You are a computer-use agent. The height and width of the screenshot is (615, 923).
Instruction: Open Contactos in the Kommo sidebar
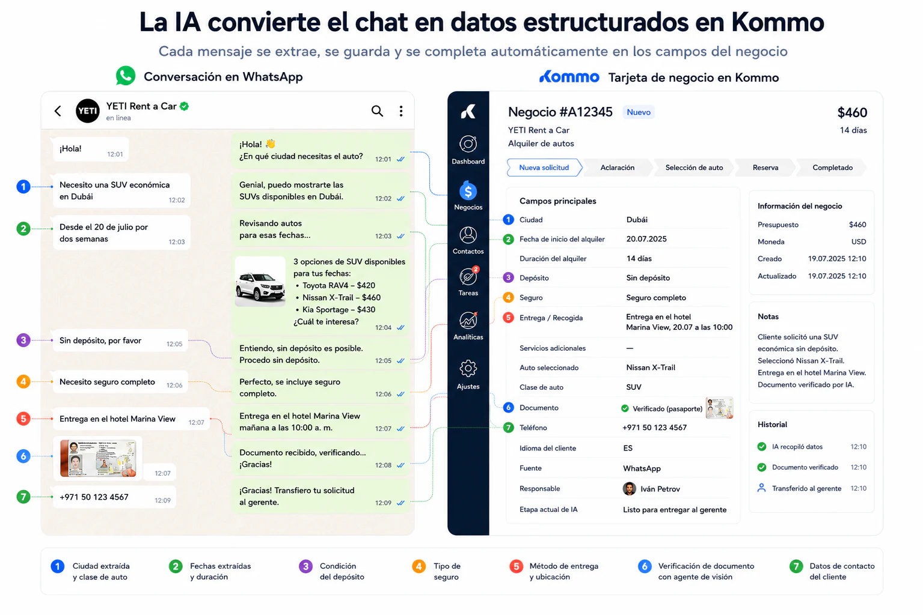click(x=468, y=240)
